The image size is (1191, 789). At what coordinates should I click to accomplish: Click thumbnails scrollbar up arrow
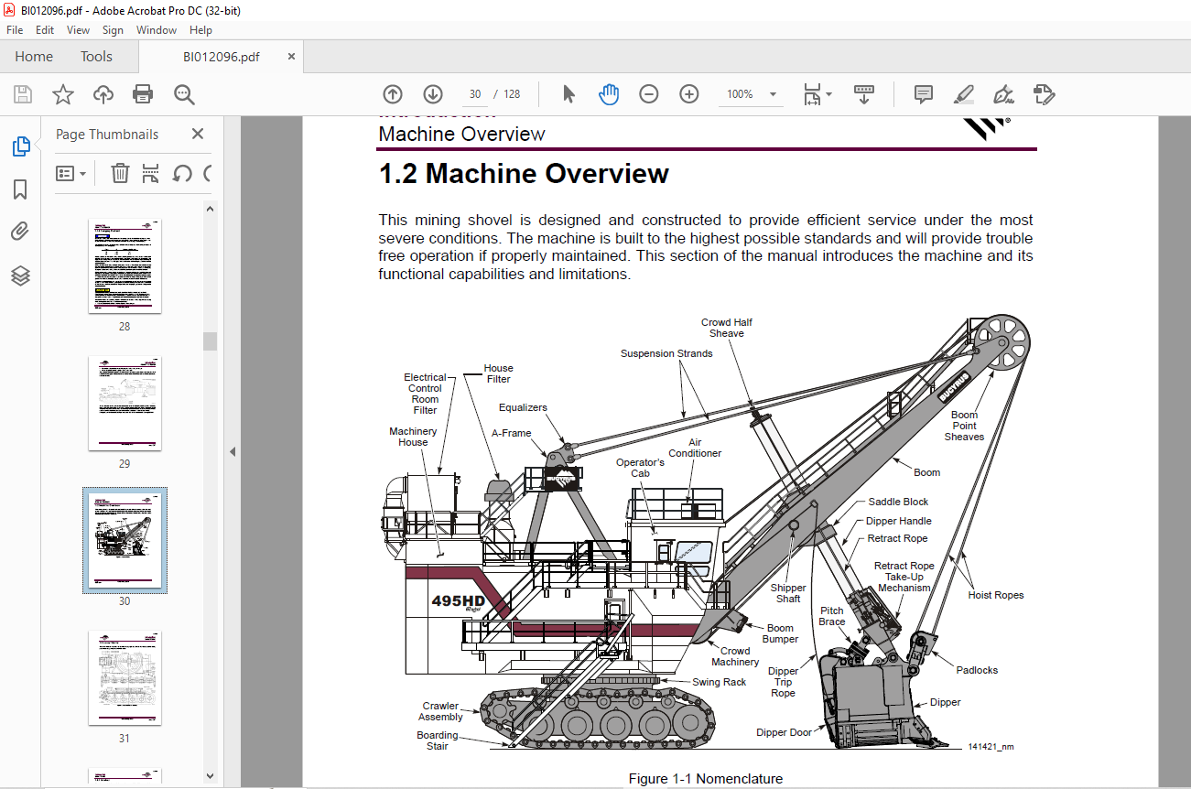211,209
